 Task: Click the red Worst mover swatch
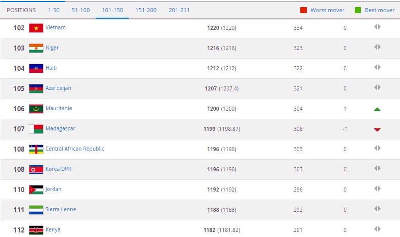point(304,10)
